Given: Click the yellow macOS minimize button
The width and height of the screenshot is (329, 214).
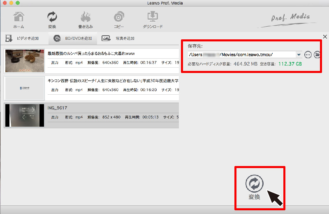Looking at the screenshot, I should [x=12, y=3].
